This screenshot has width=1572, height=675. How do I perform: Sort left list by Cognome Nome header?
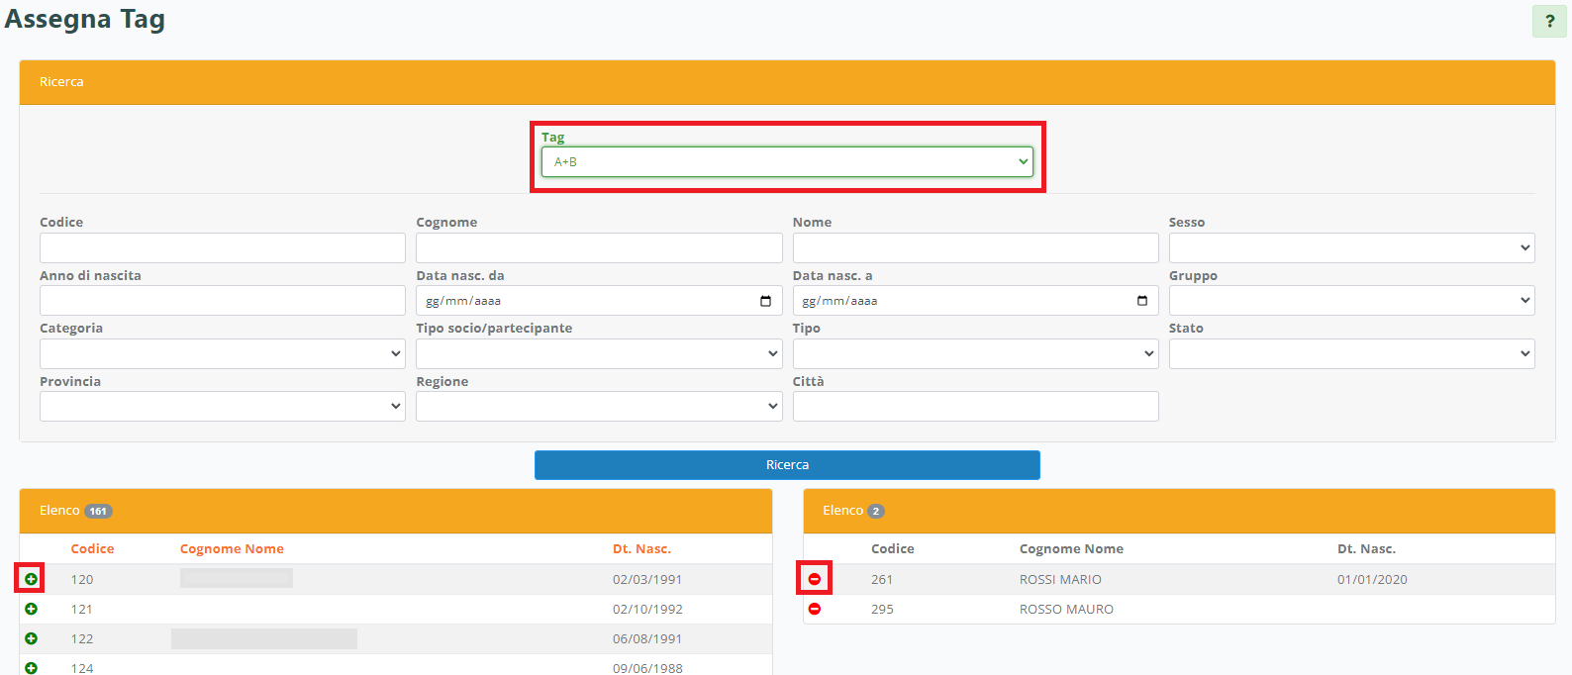[x=232, y=548]
